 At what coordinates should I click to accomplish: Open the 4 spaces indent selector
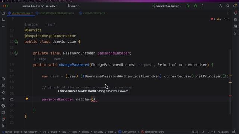(223, 132)
